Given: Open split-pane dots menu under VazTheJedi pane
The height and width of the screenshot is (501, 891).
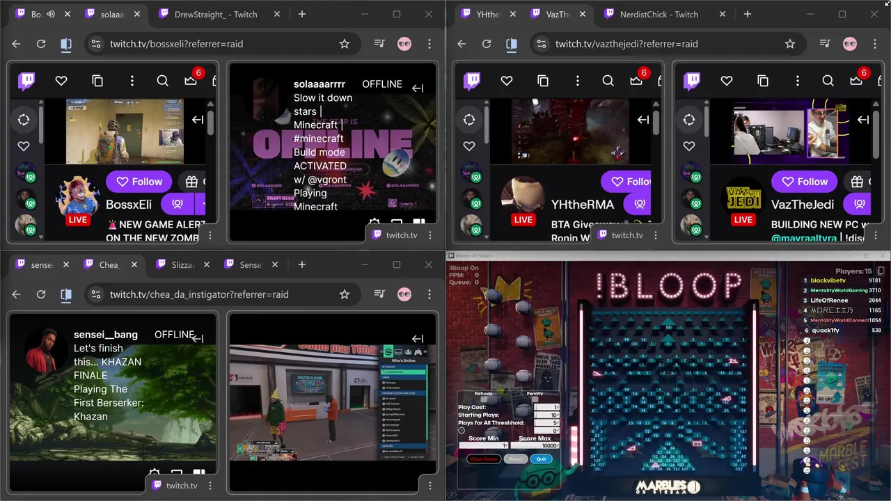Looking at the screenshot, I should point(876,235).
